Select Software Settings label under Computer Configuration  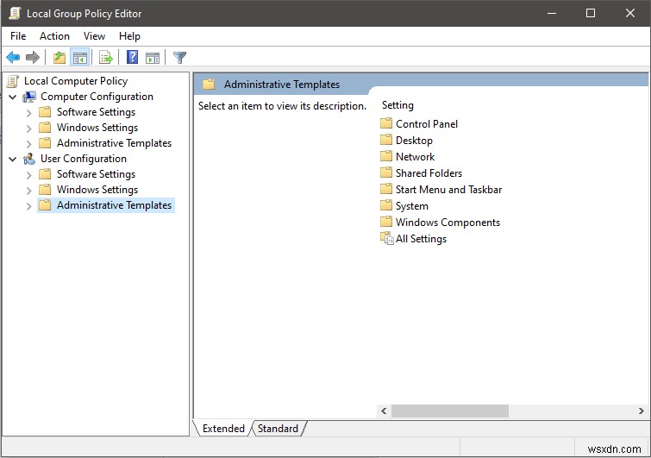[96, 112]
